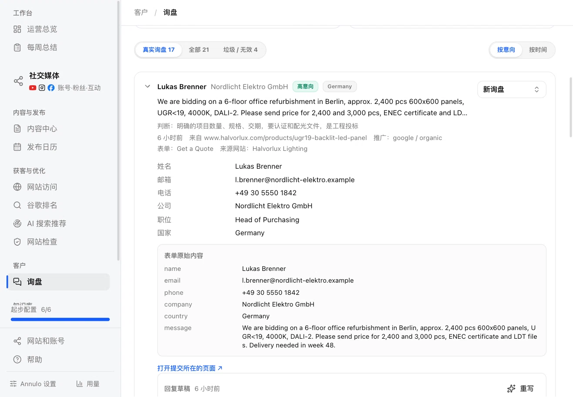Select the 全部 21 tab
Screen dimensions: 573x397
(x=199, y=50)
